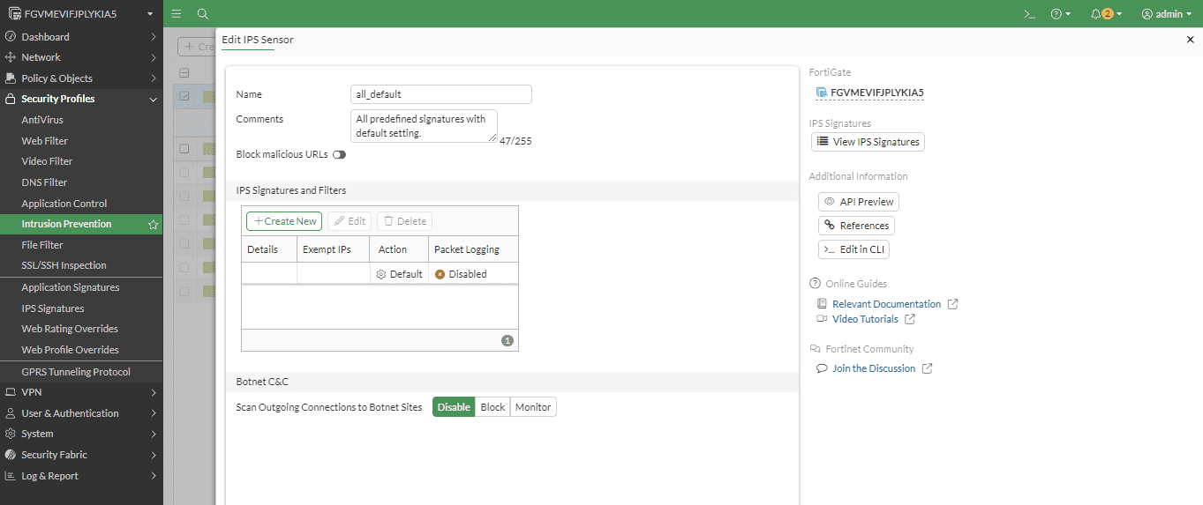This screenshot has height=505, width=1203.
Task: Click external icon beside Relevant Documentation
Action: point(952,304)
